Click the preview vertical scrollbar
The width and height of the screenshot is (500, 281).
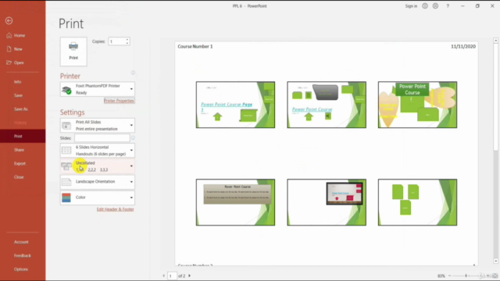tap(495, 151)
